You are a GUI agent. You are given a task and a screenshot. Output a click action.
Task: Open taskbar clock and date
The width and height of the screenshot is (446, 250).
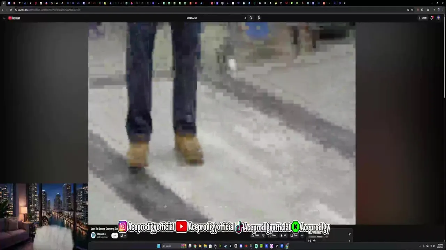coord(441,246)
